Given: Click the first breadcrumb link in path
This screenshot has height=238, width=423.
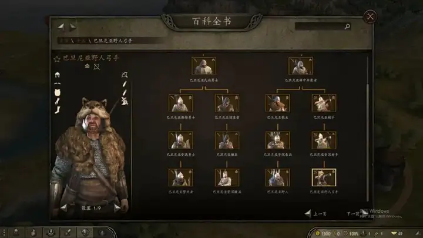Looking at the screenshot, I should point(64,41).
